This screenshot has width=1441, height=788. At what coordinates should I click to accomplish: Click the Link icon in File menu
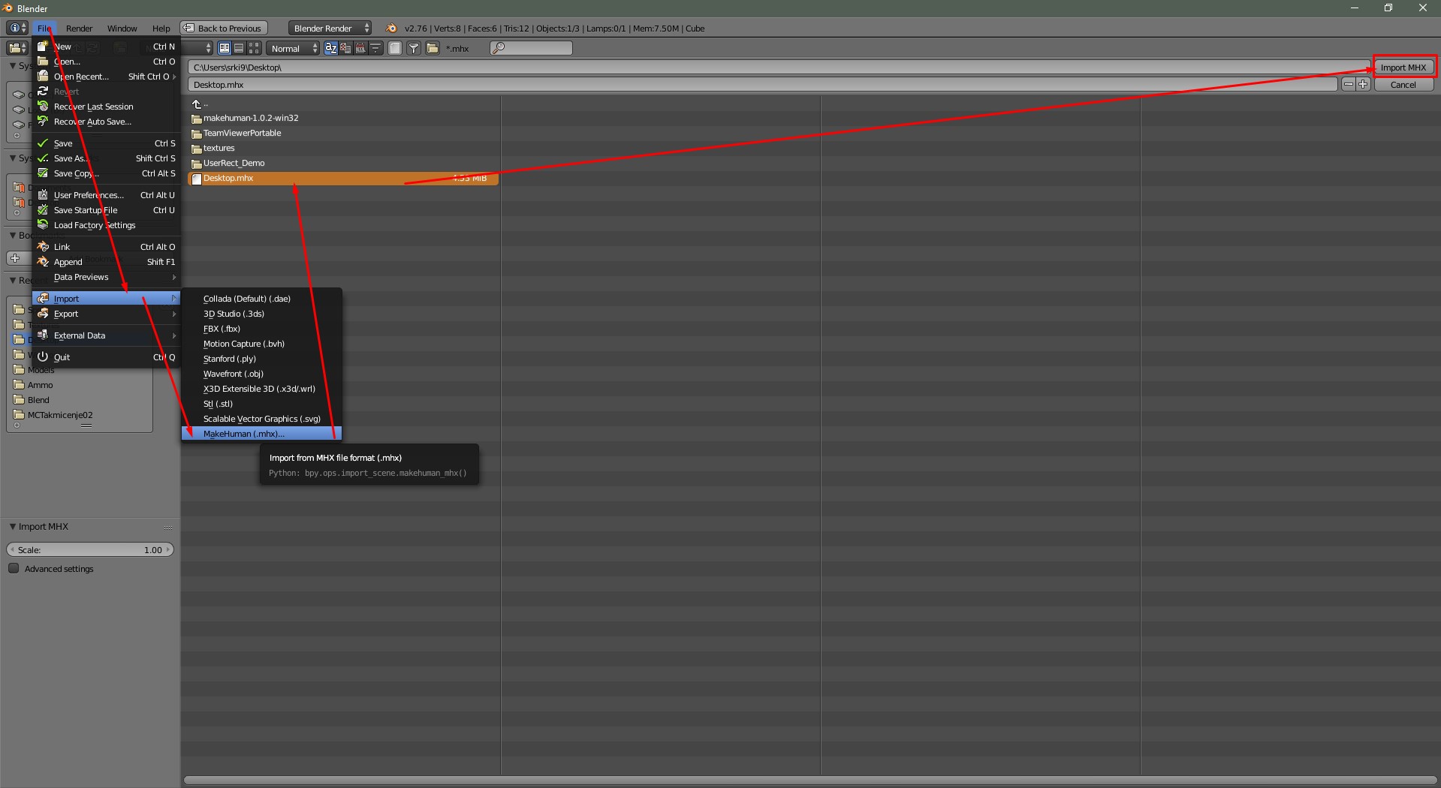pos(43,247)
